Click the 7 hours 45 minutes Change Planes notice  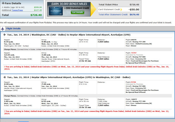[40, 49]
